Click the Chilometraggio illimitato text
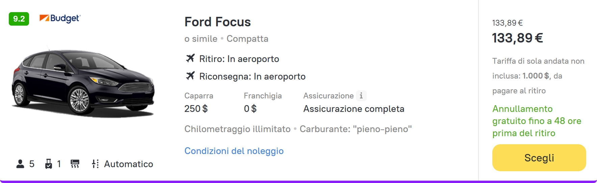Screen dimensions: 597x183 [x=237, y=129]
